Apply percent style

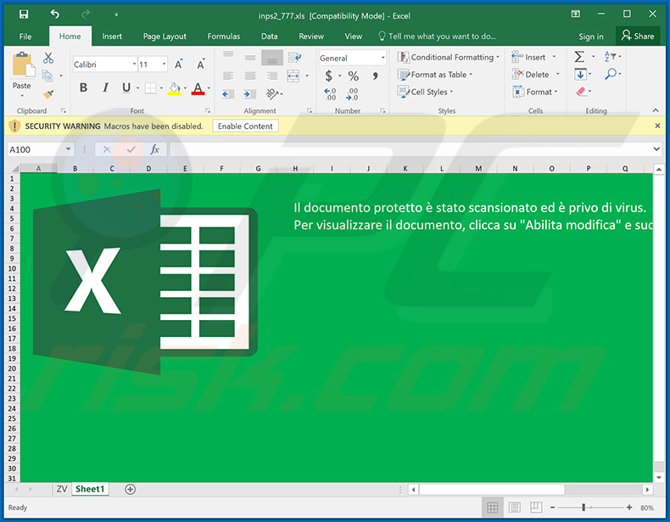353,76
